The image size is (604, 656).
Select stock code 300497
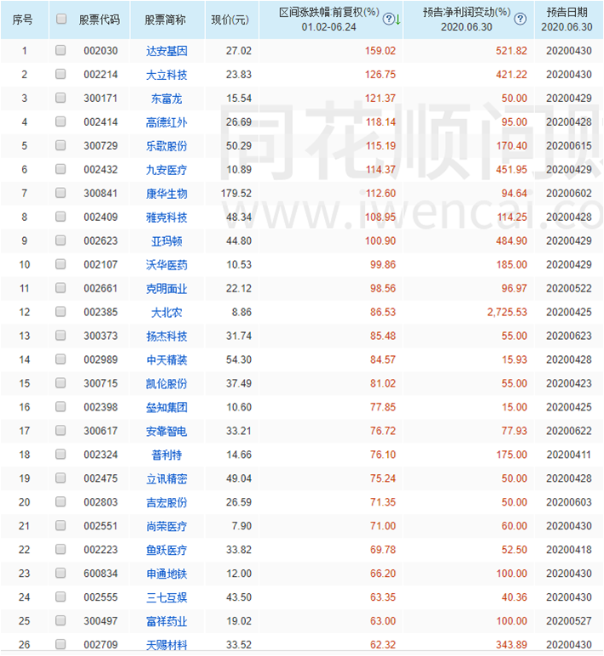[100, 621]
